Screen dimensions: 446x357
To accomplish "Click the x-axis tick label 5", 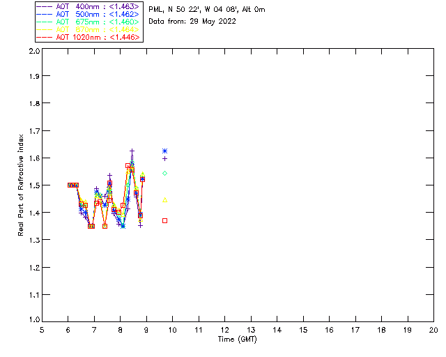I will [42, 330].
